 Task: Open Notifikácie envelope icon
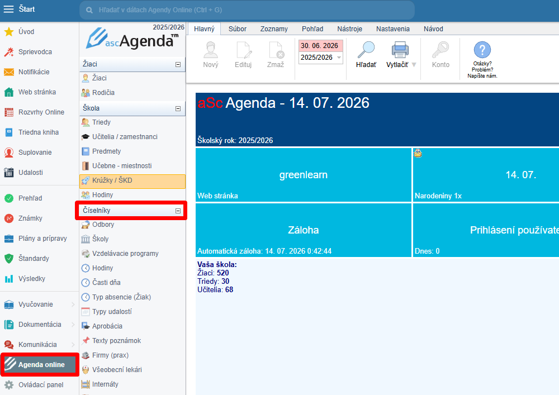(9, 72)
